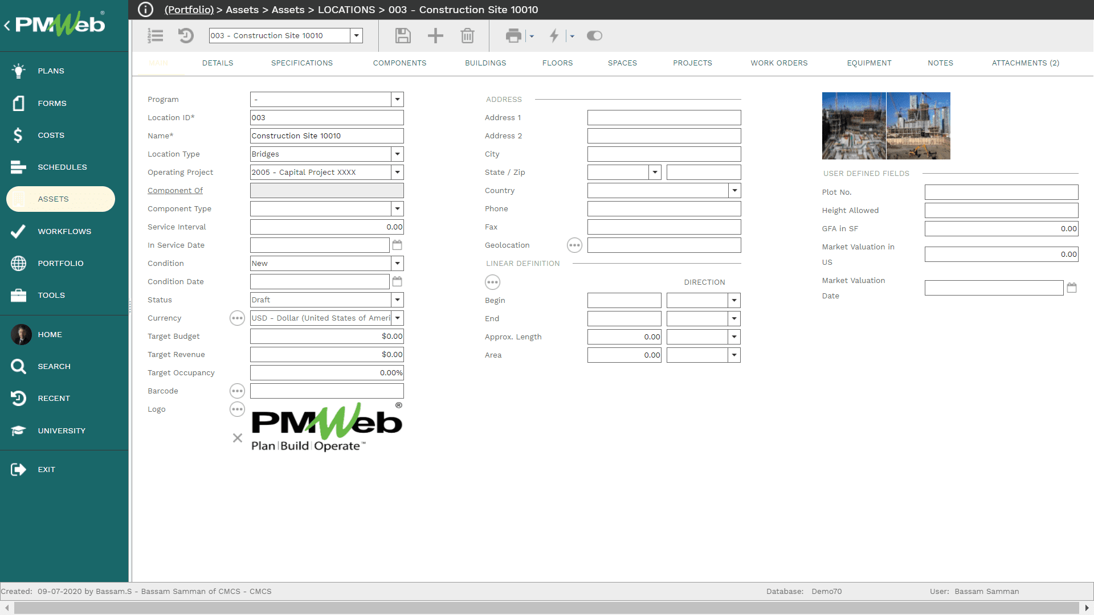Click the PMWeb logo back arrow
The width and height of the screenshot is (1094, 615).
[x=7, y=26]
